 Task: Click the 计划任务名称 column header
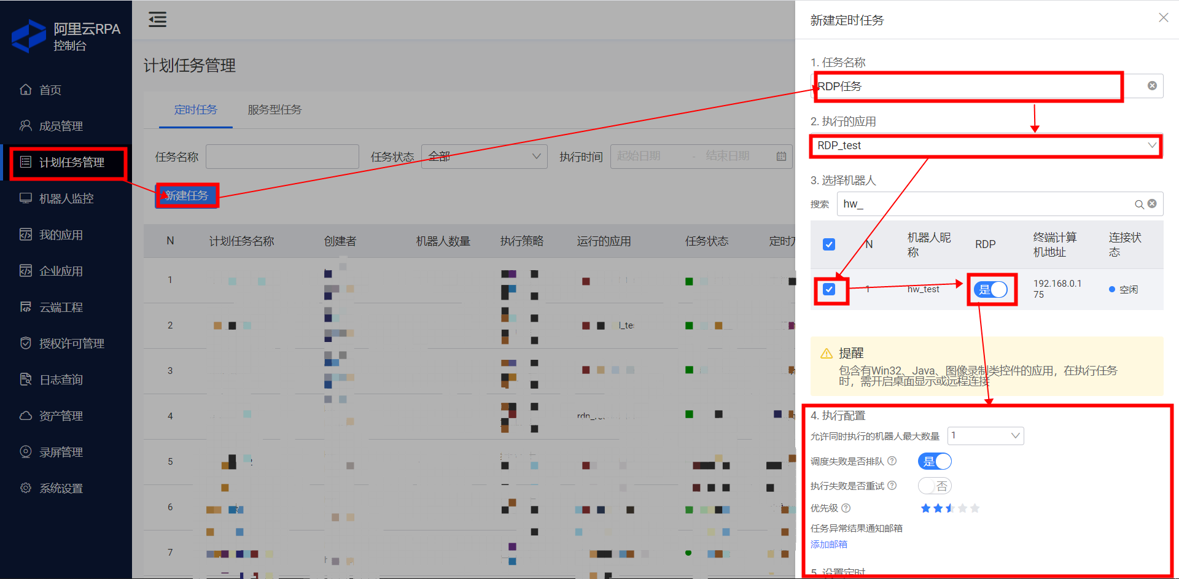click(x=241, y=241)
